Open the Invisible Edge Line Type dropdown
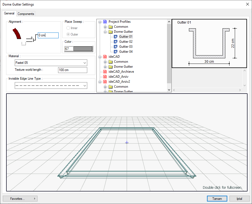The image size is (252, 204). pos(51,86)
